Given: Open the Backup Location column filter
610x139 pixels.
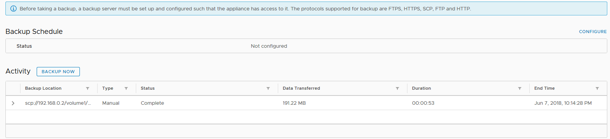Looking at the screenshot, I should tap(88, 89).
